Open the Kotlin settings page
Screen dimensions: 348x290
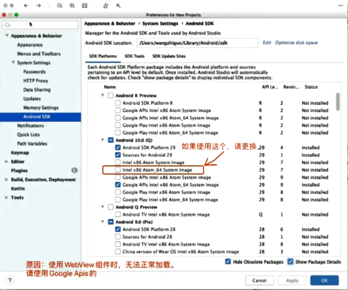pos(18,189)
